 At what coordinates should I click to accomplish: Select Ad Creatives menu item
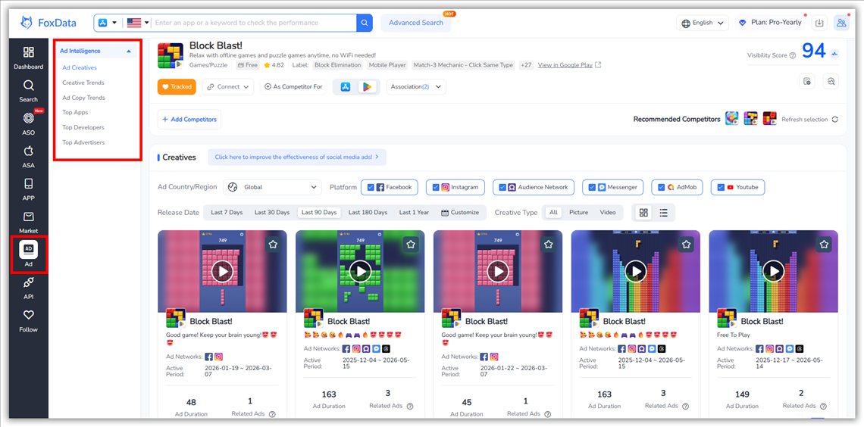coord(80,67)
